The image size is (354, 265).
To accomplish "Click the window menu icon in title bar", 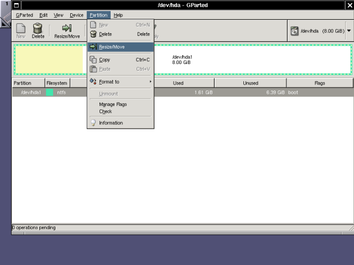I will click(x=16, y=5).
